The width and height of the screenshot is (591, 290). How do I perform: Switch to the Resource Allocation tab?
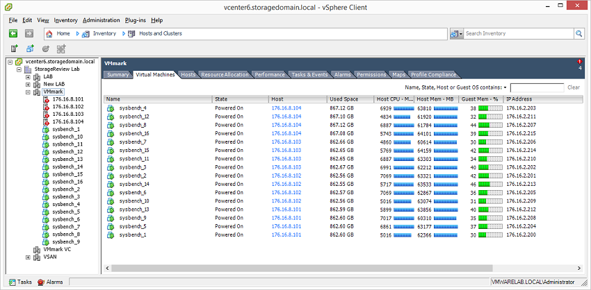coord(225,74)
